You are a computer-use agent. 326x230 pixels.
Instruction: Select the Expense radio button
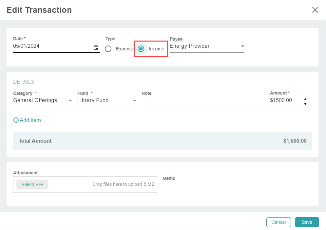(108, 49)
